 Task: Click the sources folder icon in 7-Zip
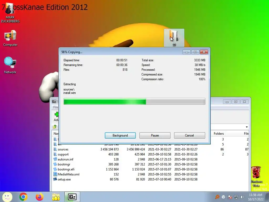55,149
